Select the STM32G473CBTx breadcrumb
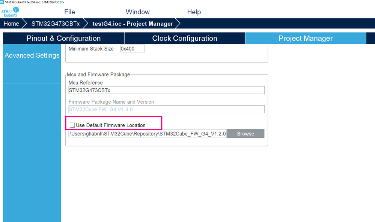Viewport: 375px width, 222px height. pyautogui.click(x=56, y=24)
